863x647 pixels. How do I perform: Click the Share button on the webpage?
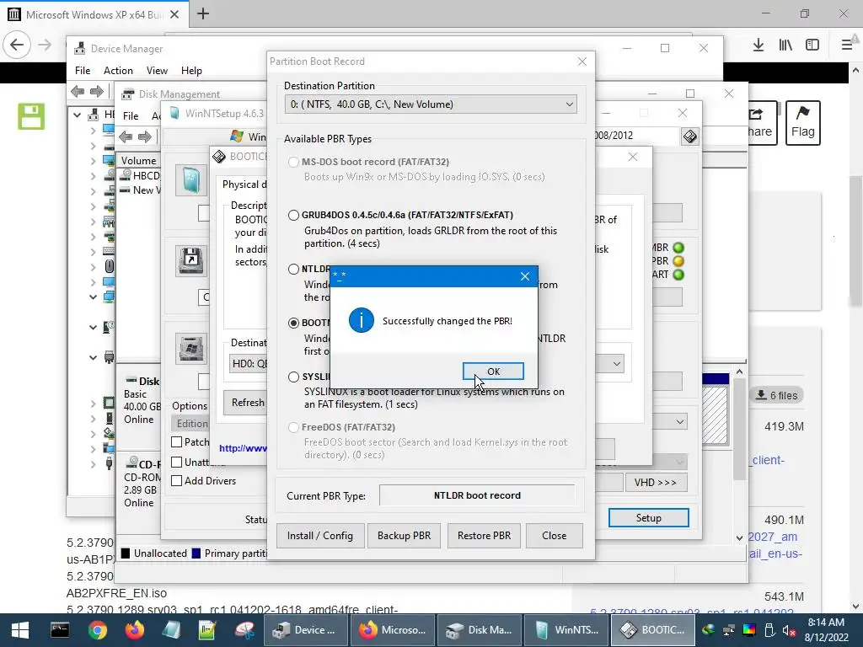pos(762,123)
